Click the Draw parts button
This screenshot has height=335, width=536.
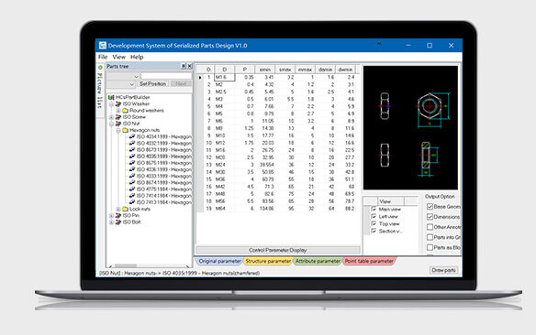443,270
